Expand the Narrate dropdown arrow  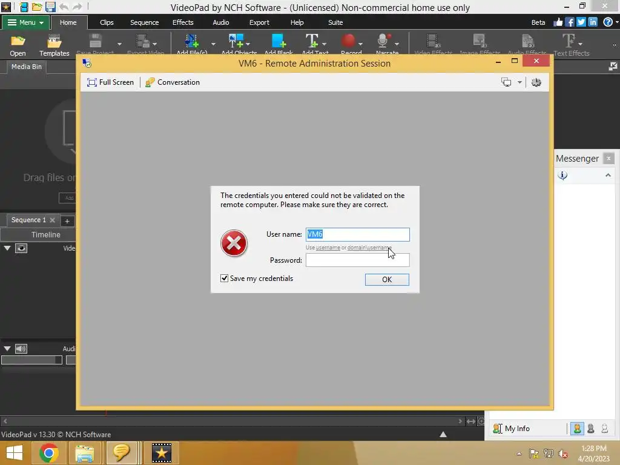397,44
